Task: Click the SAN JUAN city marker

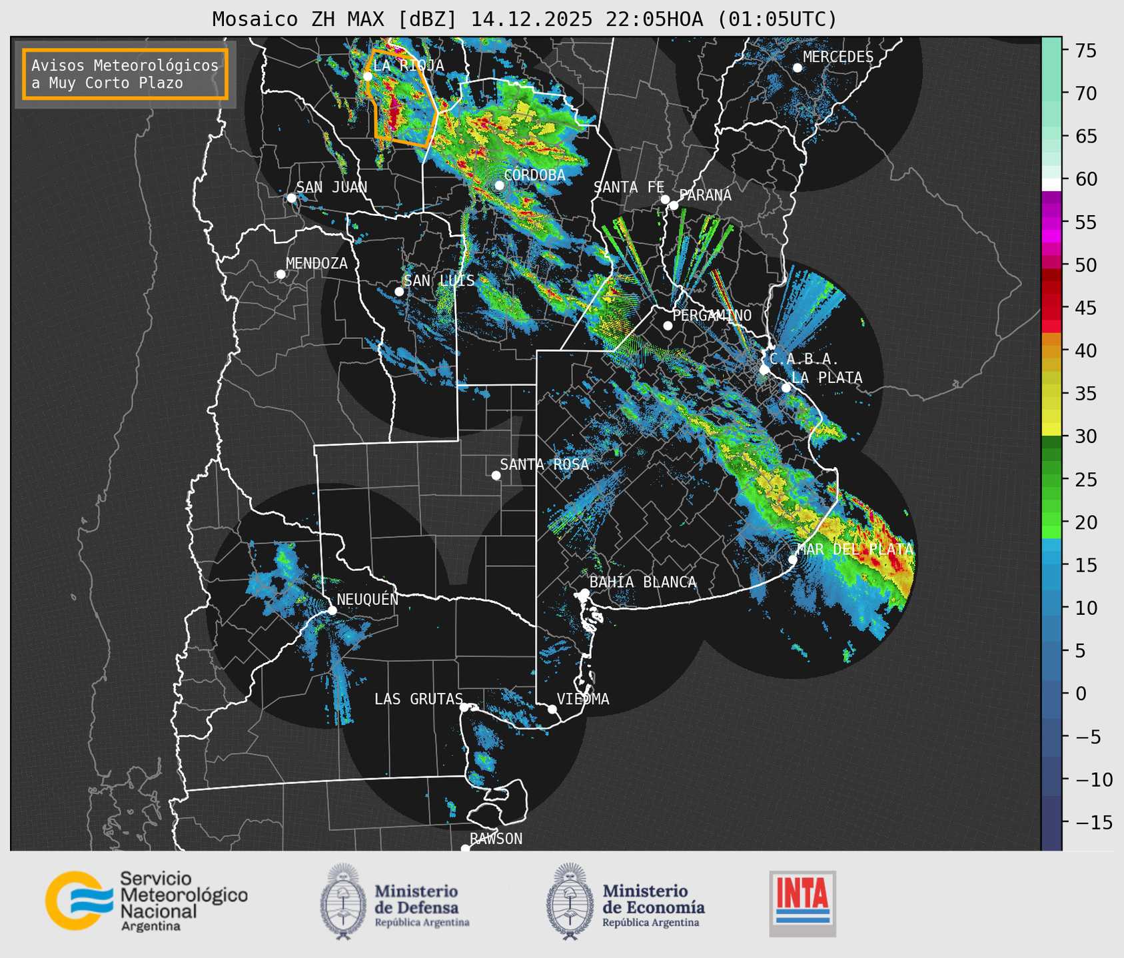Action: click(x=291, y=198)
